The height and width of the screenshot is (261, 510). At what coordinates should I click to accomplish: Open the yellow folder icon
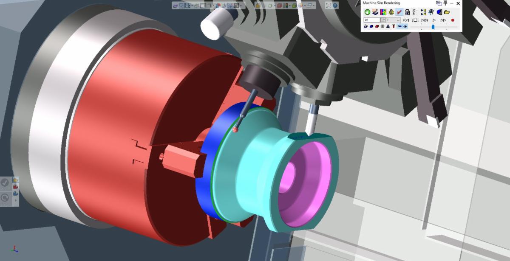tap(447, 12)
